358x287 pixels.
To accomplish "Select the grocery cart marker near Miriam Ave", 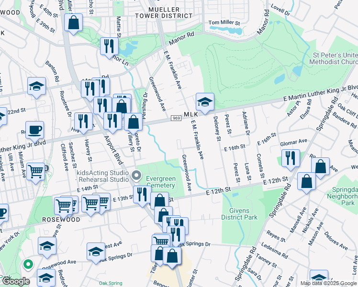I will 35,173.
